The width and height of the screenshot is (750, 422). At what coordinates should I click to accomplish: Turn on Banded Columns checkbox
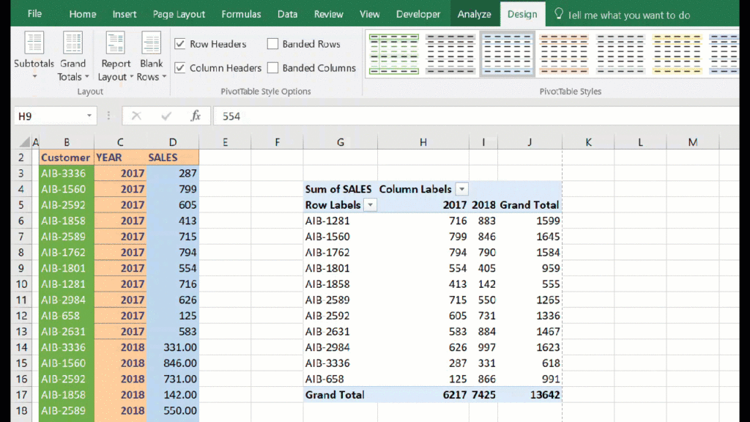(272, 68)
